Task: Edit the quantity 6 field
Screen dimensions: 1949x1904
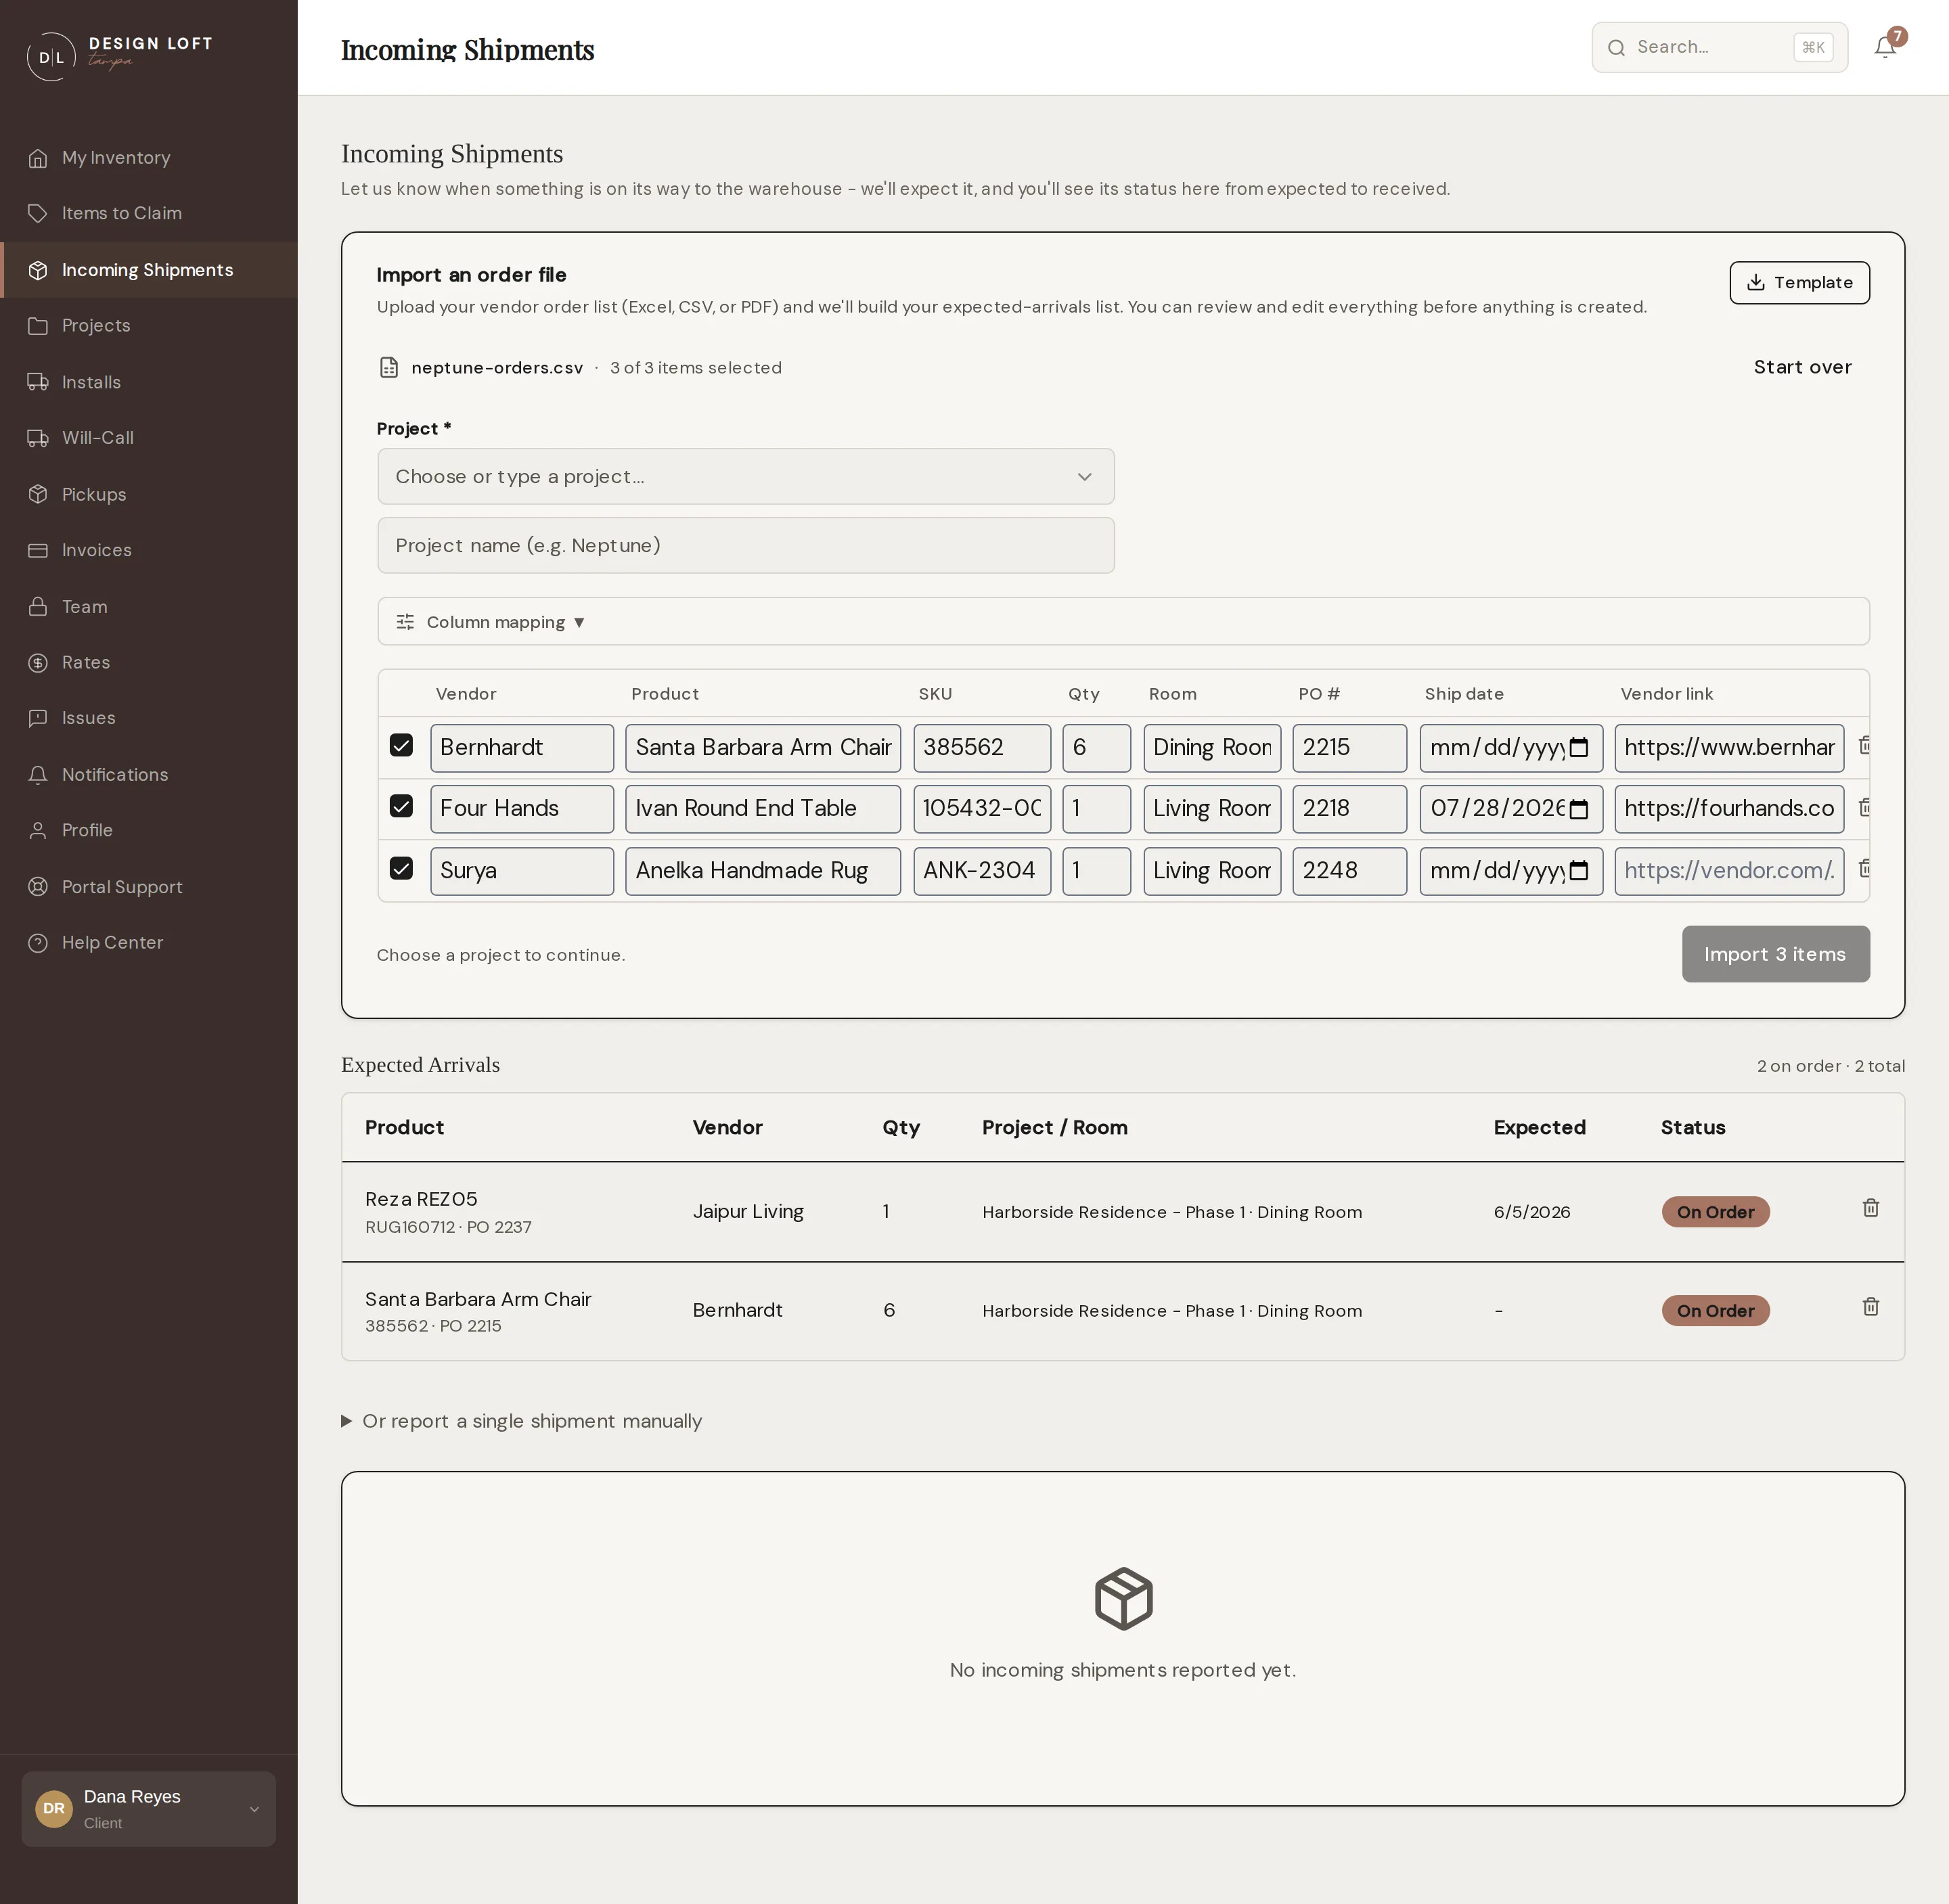Action: 1096,748
